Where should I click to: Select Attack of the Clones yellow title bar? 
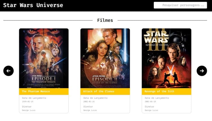click(x=105, y=91)
